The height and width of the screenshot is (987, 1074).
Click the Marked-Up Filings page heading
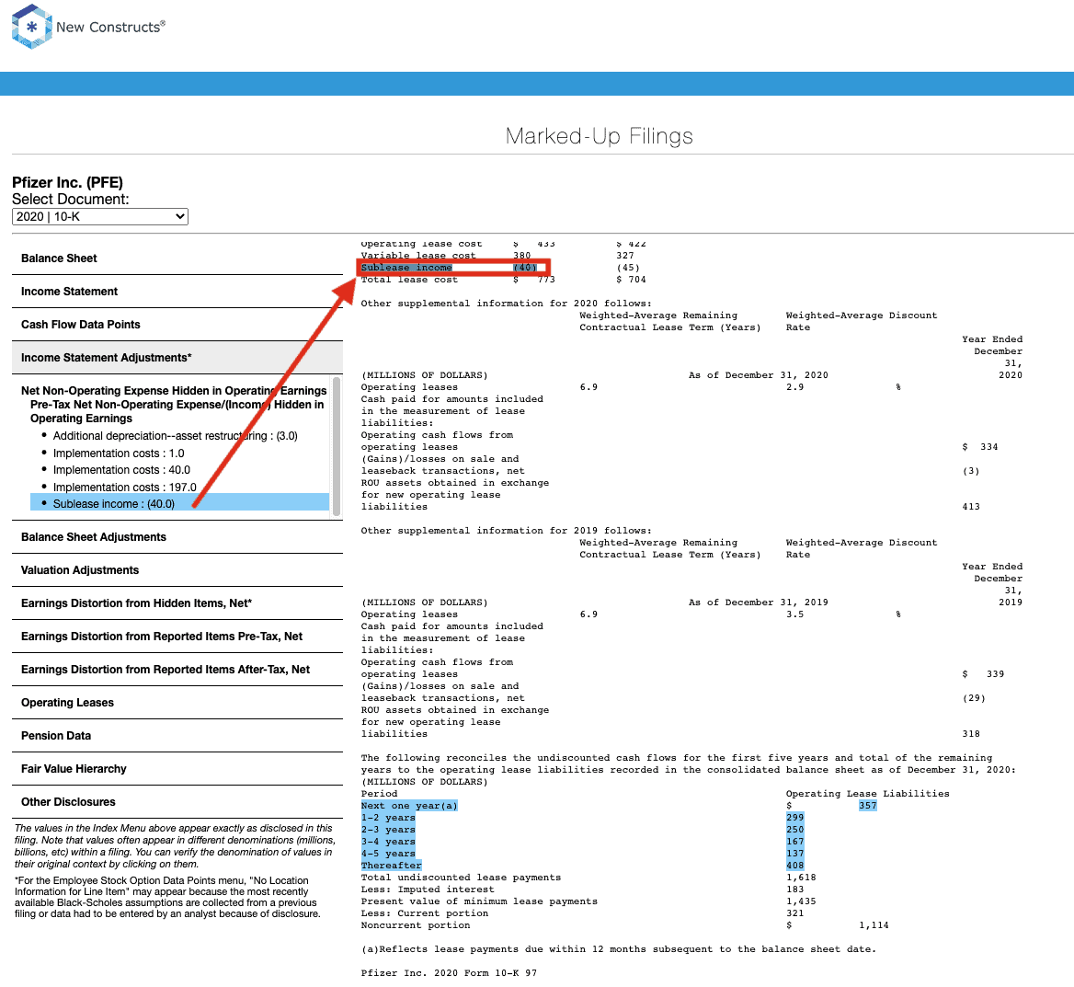tap(600, 136)
